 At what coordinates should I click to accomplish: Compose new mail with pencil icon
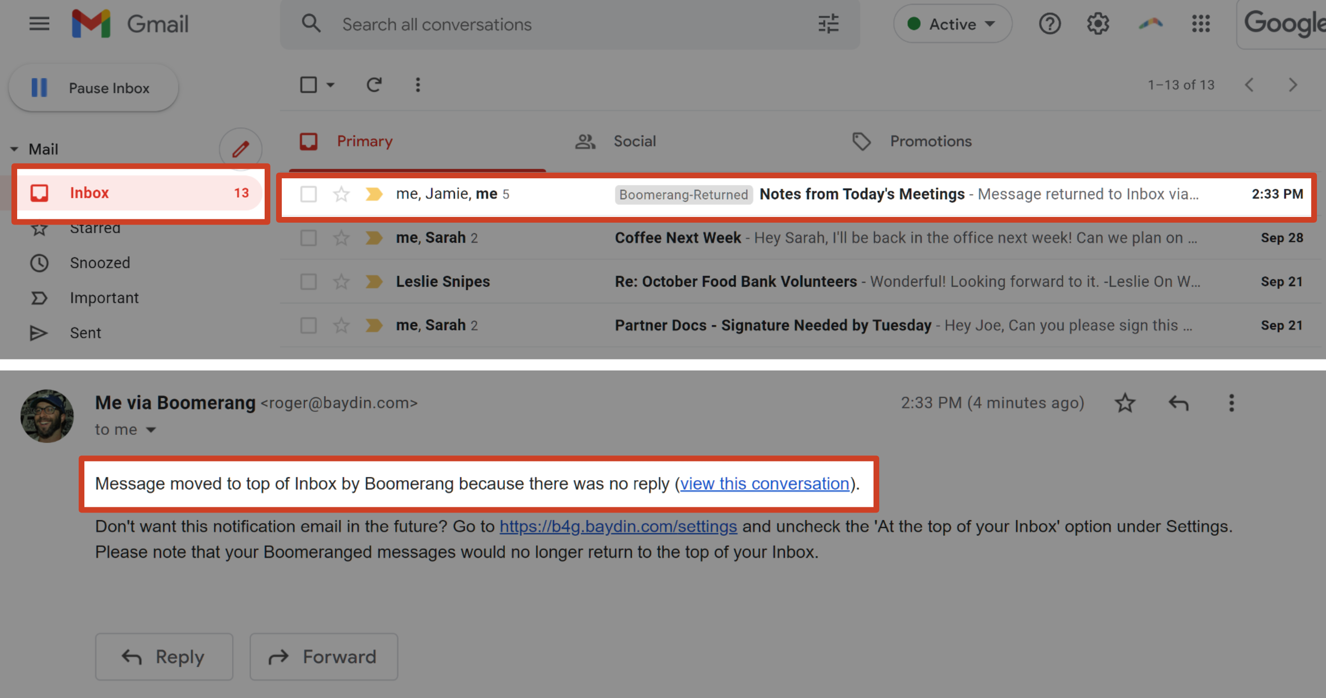pos(240,149)
